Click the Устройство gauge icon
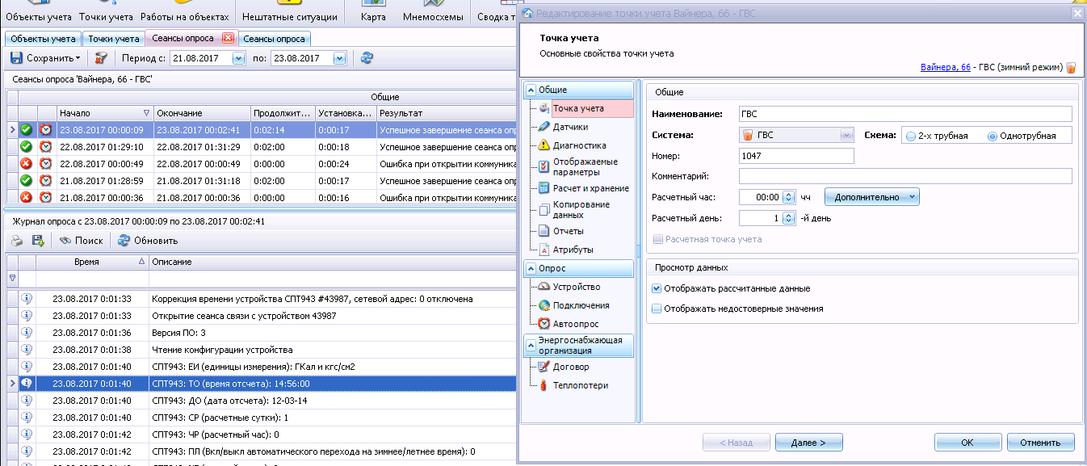1087x466 pixels. click(x=544, y=287)
